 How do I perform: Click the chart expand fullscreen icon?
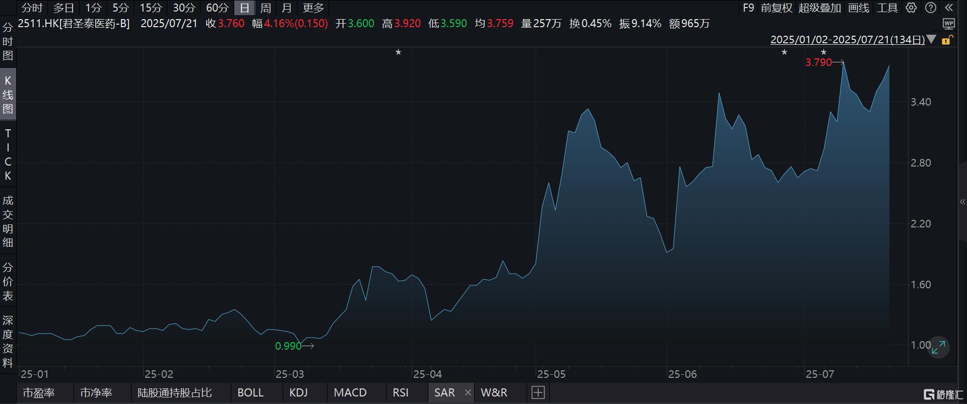[938, 347]
